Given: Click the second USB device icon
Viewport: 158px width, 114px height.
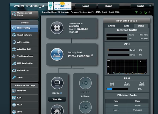Looking at the screenshot, I should click(x=85, y=107).
